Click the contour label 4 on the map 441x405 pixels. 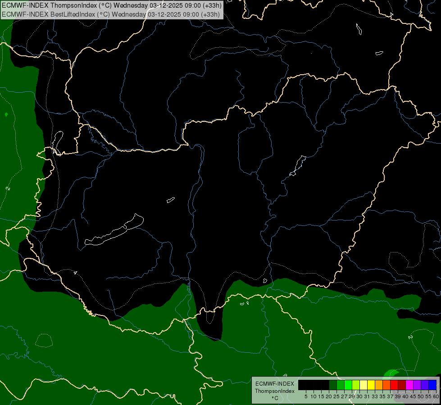(75, 273)
